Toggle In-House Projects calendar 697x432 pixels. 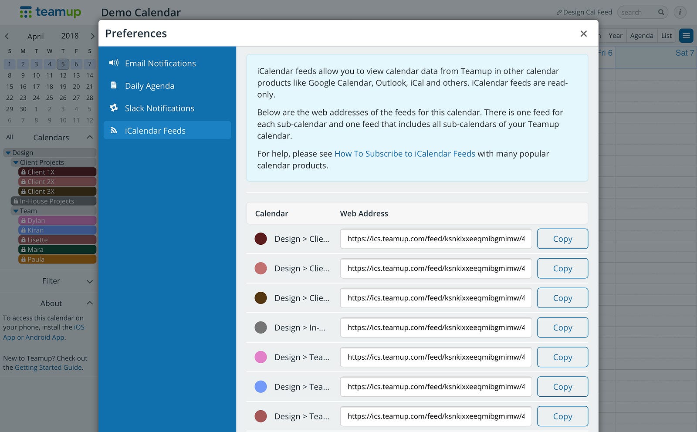[x=53, y=201]
